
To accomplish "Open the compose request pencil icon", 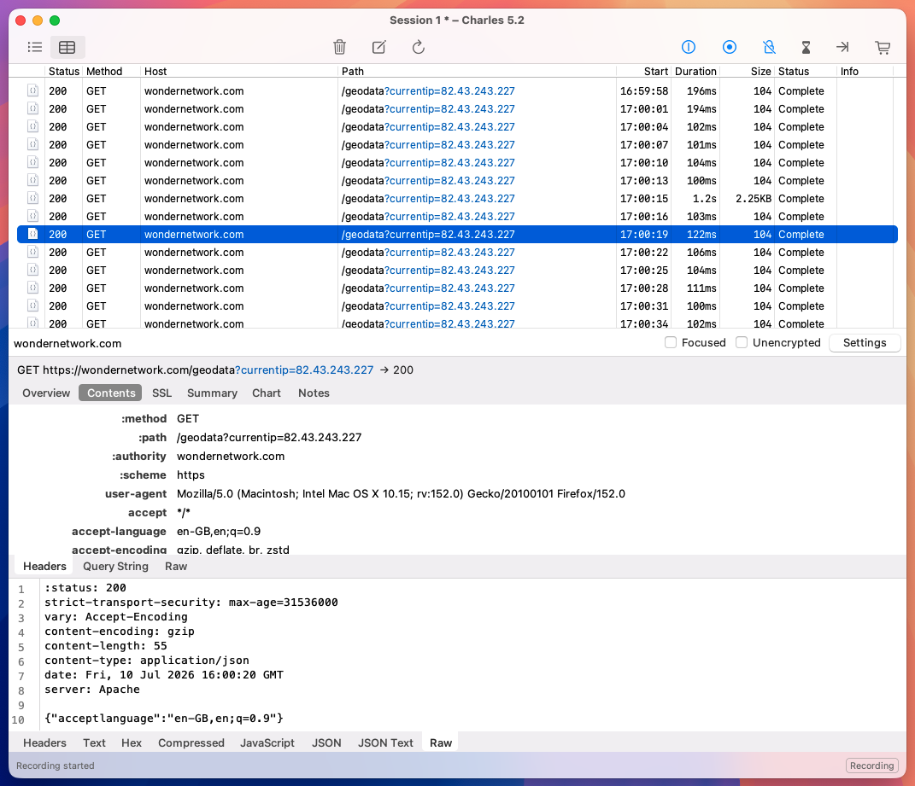I will (x=378, y=47).
